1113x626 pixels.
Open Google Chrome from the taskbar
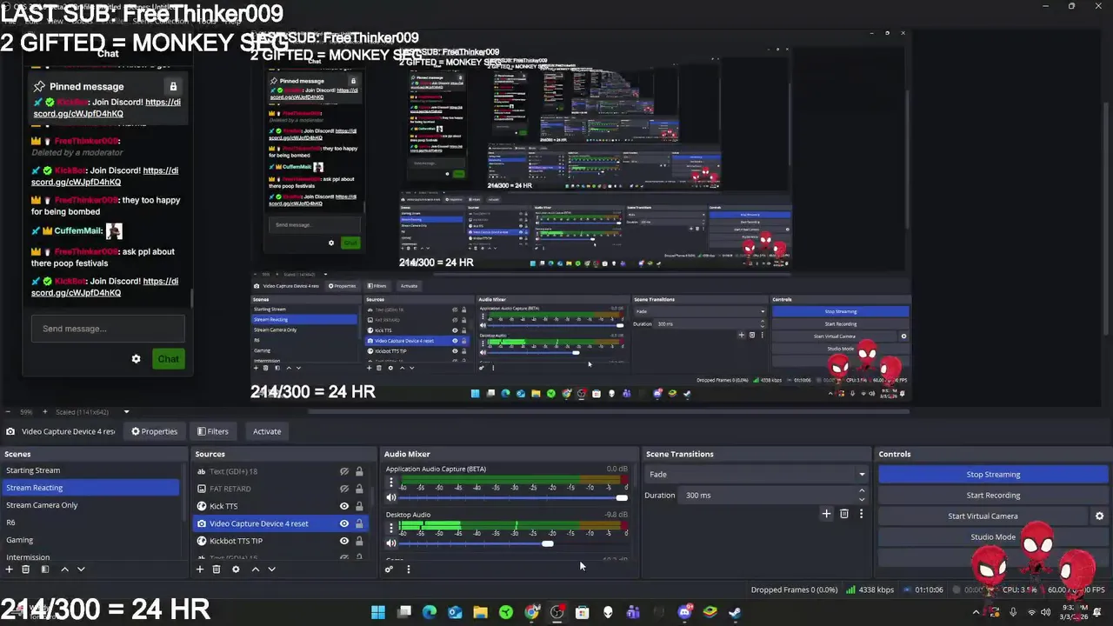tap(532, 612)
